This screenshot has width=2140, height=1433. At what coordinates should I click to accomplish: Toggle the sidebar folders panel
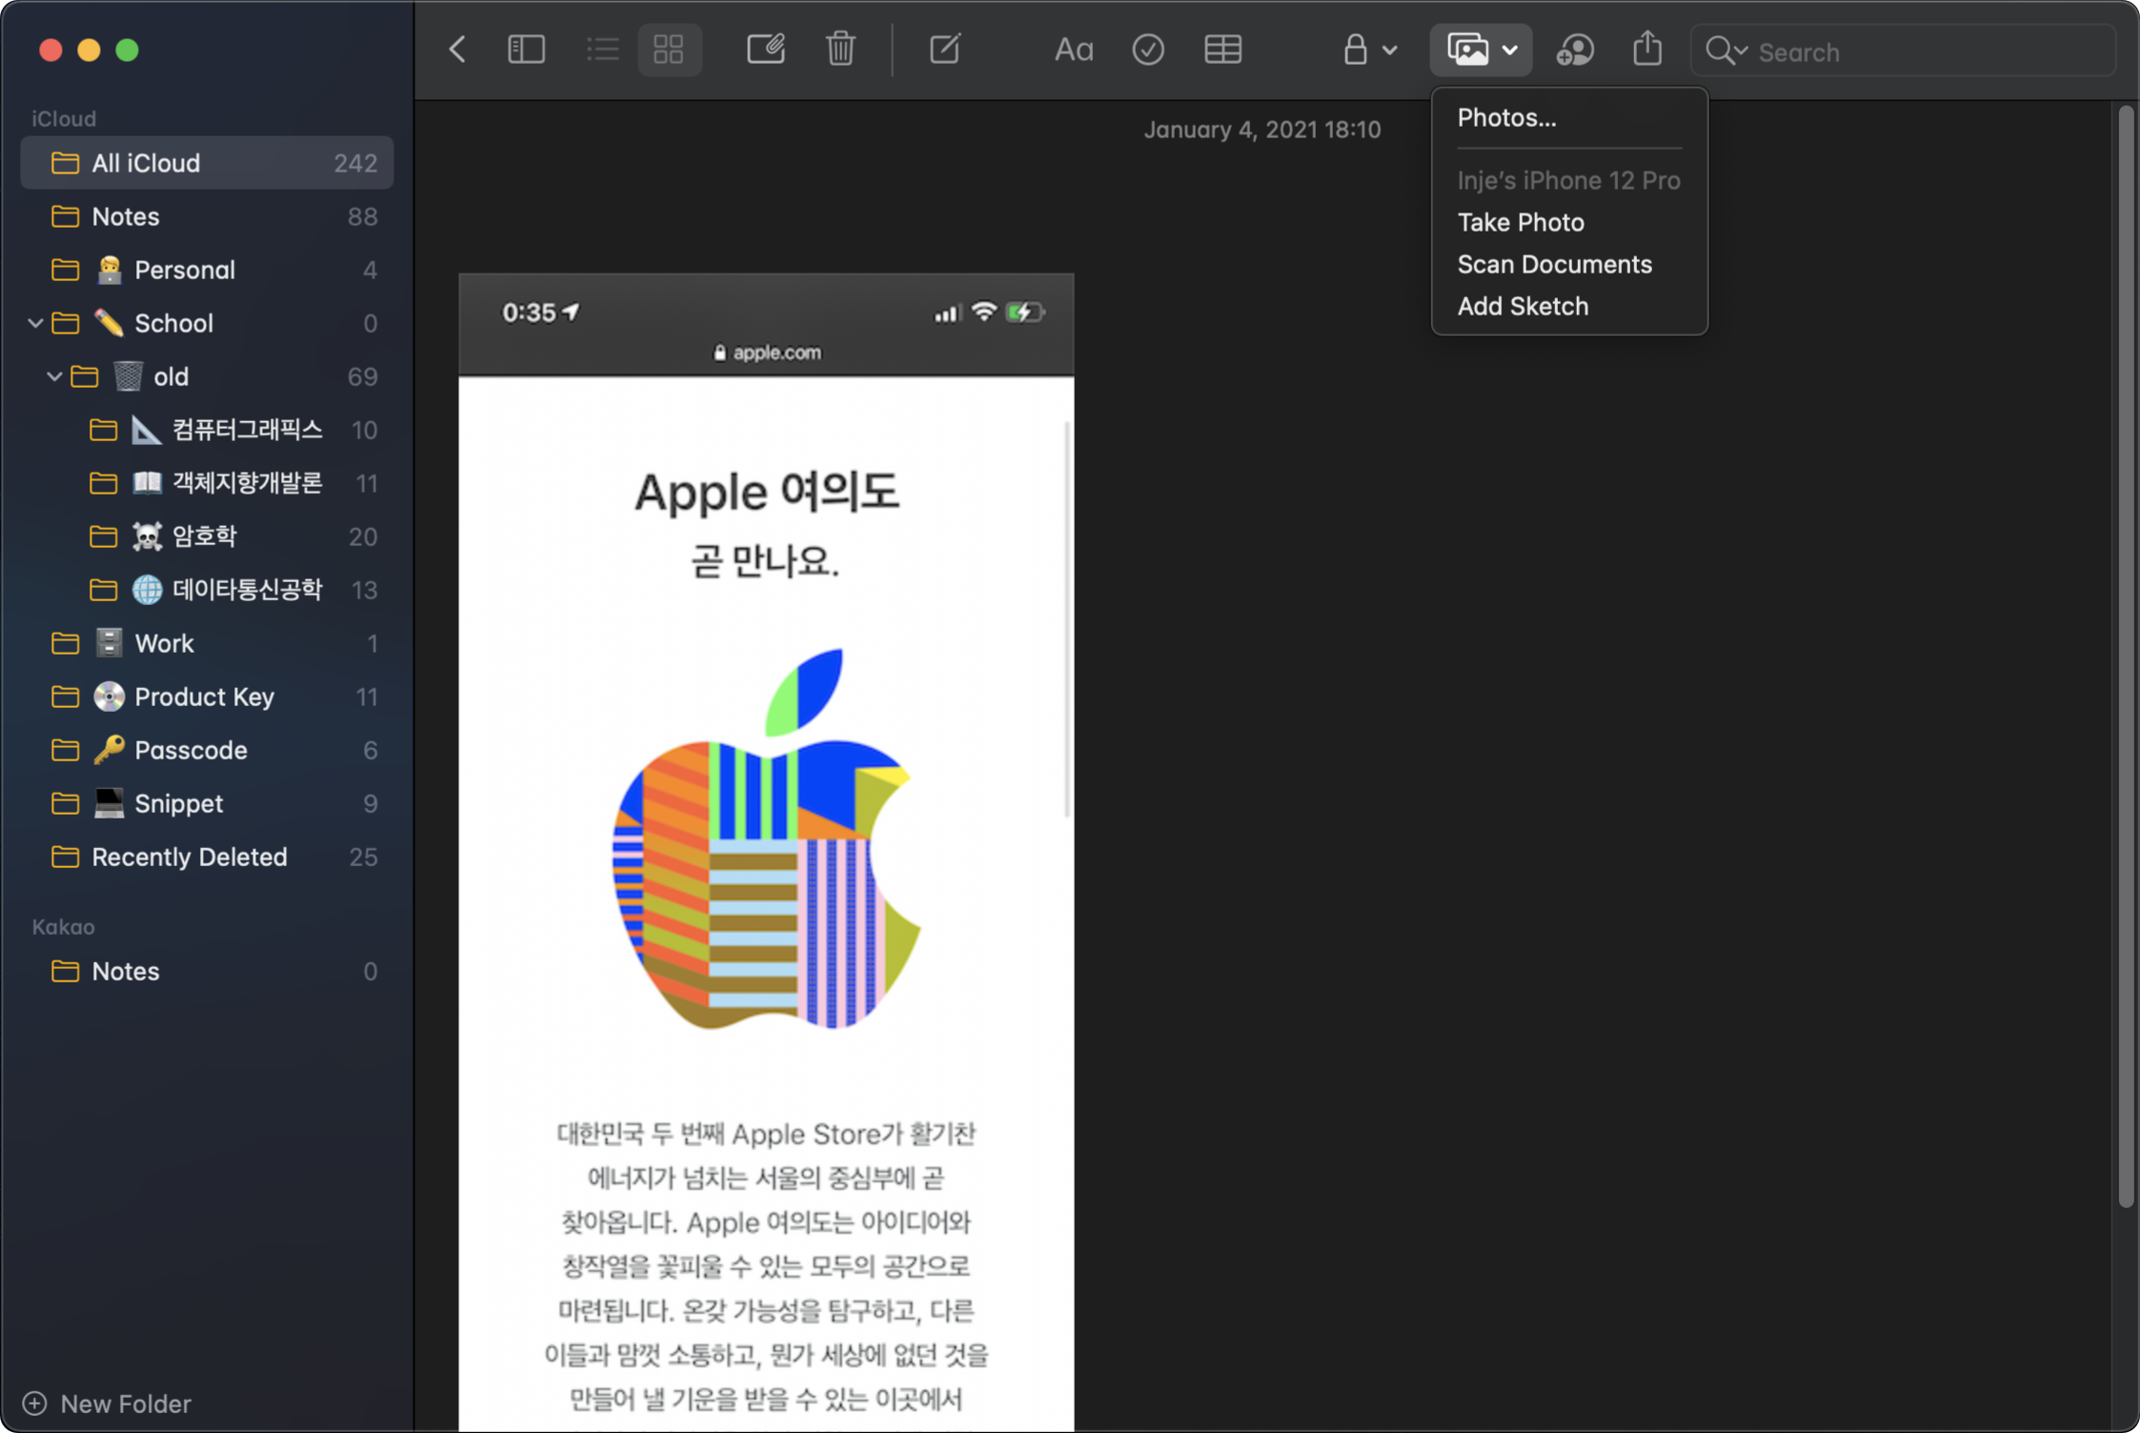click(526, 50)
